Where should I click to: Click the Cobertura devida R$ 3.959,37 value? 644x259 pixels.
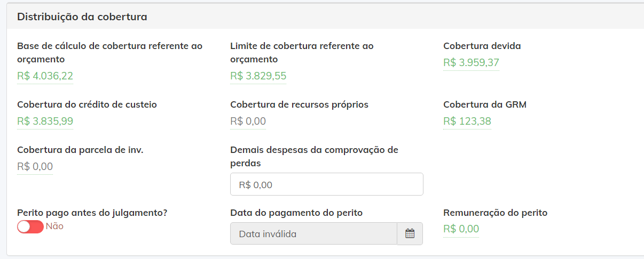471,63
